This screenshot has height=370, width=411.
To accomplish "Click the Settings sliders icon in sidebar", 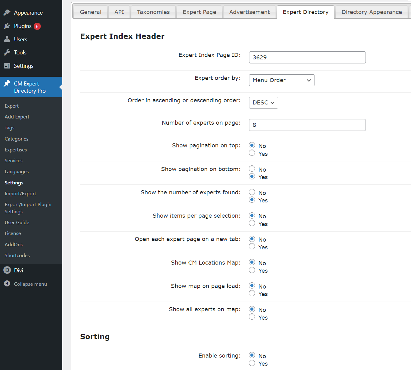I will pos(7,66).
